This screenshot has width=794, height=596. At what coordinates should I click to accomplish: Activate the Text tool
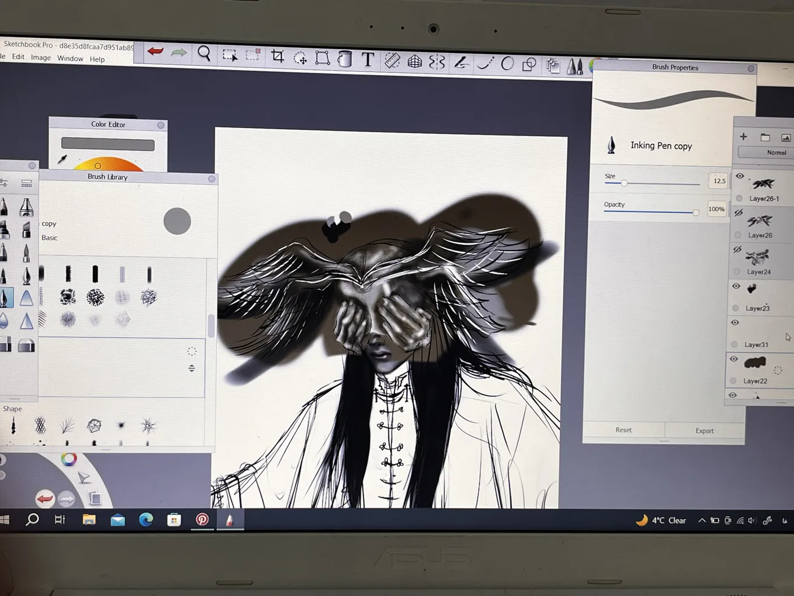click(368, 59)
